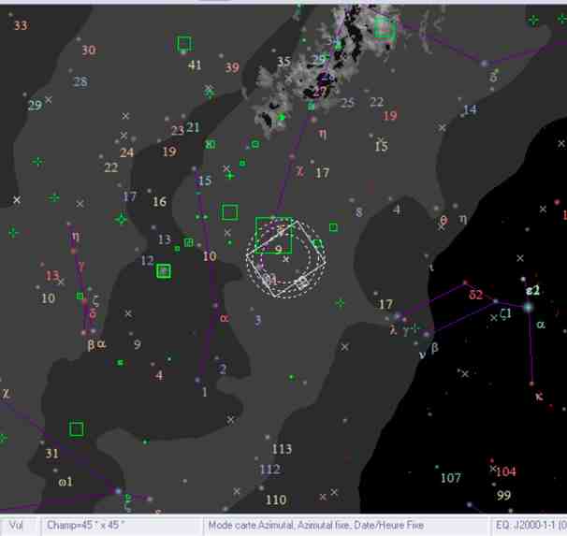
Task: Click the red star labeled δ2
Action: pyautogui.click(x=464, y=282)
